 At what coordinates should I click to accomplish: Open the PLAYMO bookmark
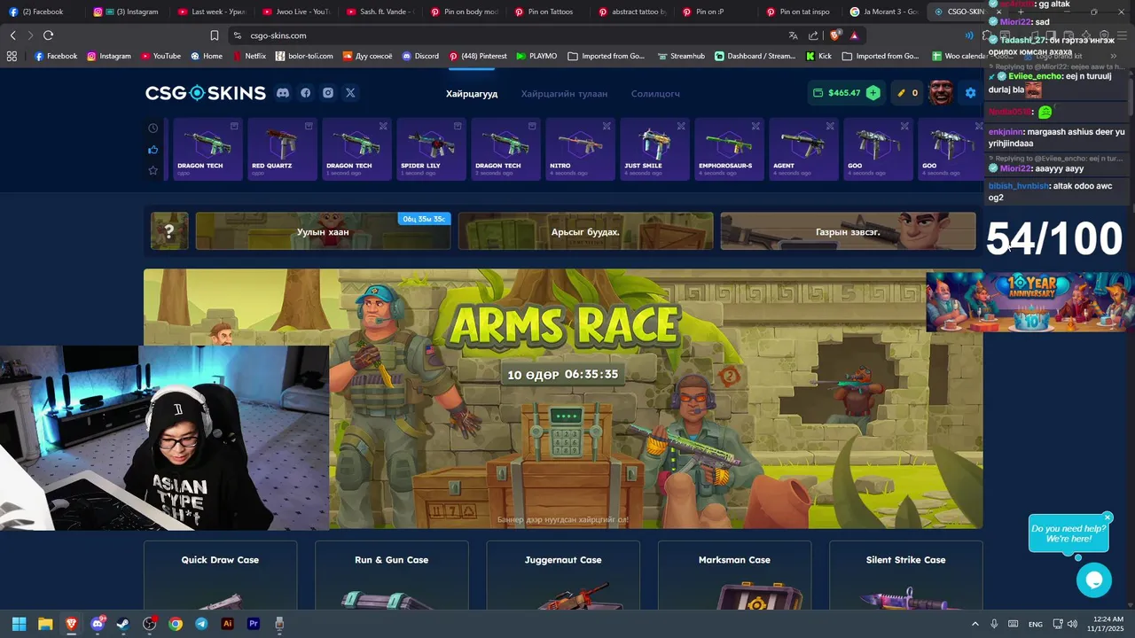coord(536,56)
